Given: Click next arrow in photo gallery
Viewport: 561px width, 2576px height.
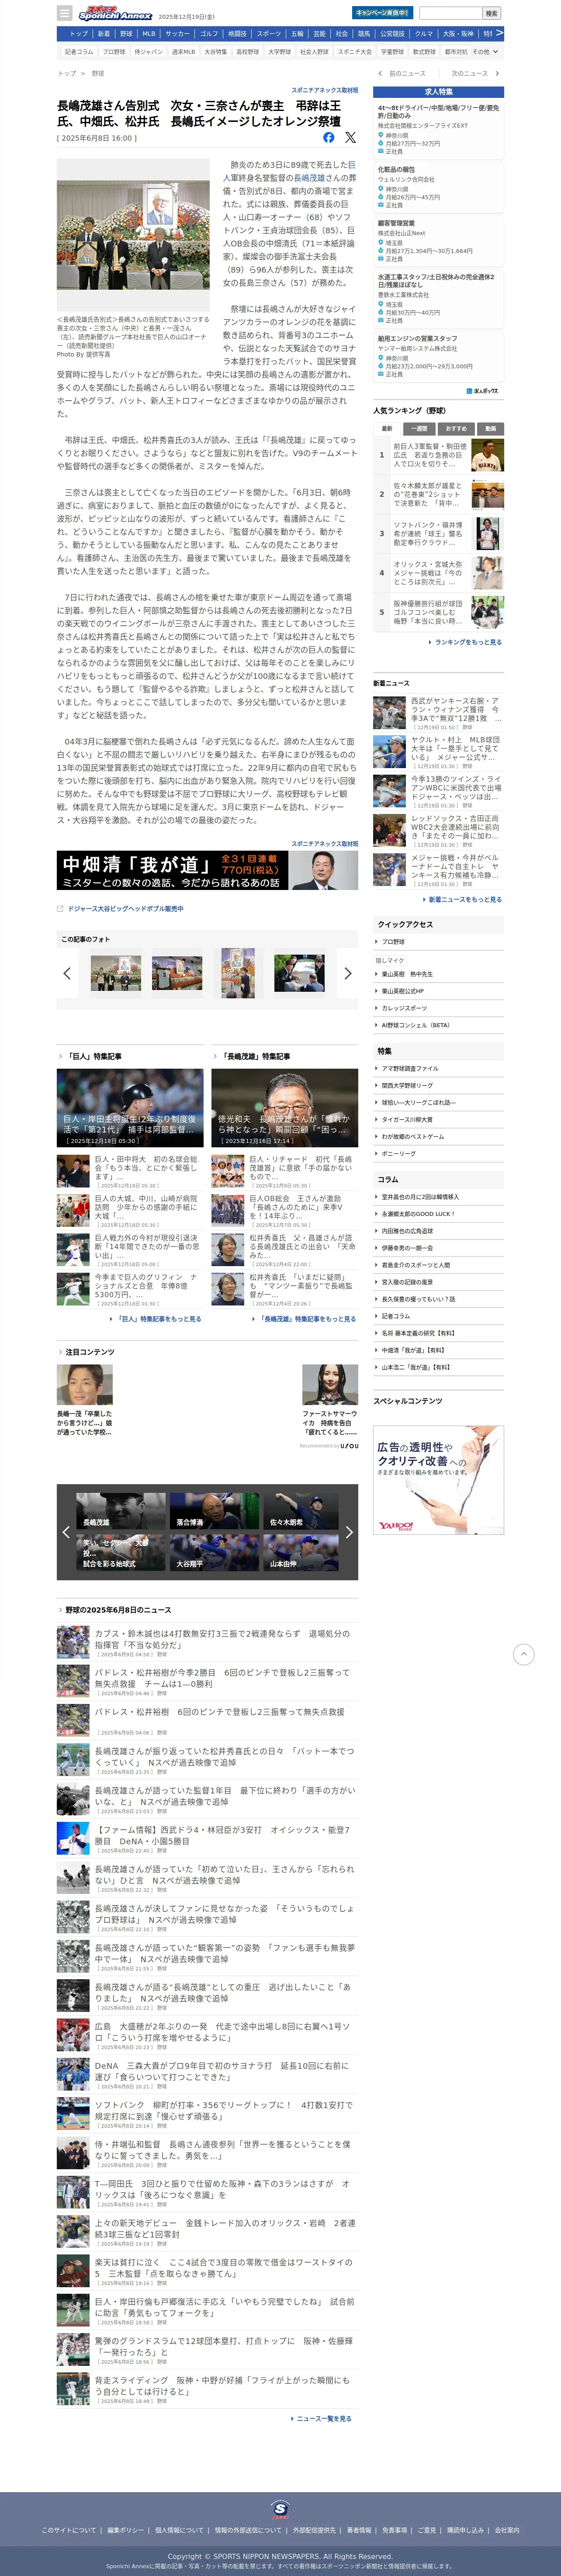Looking at the screenshot, I should click(347, 972).
